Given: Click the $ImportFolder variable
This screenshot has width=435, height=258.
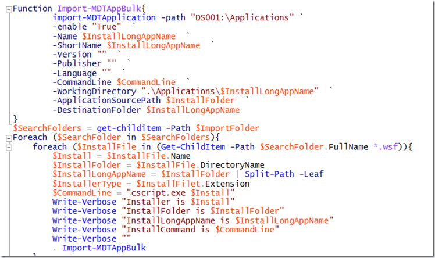Looking at the screenshot, I should [x=228, y=128].
